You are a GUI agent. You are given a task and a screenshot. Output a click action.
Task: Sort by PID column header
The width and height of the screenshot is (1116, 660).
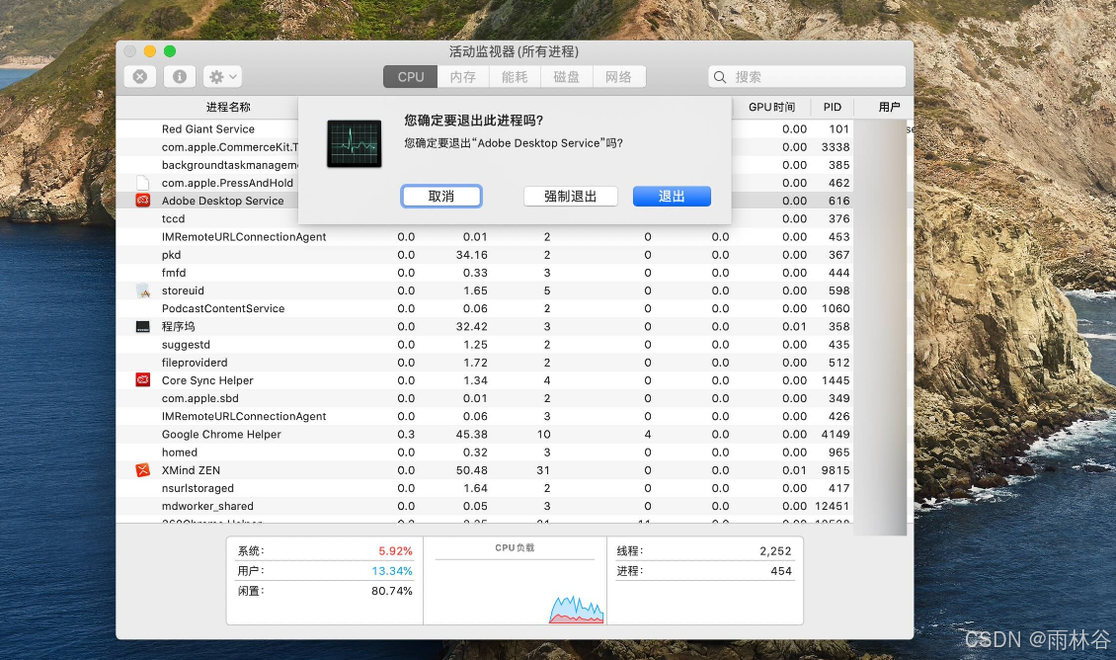[832, 107]
